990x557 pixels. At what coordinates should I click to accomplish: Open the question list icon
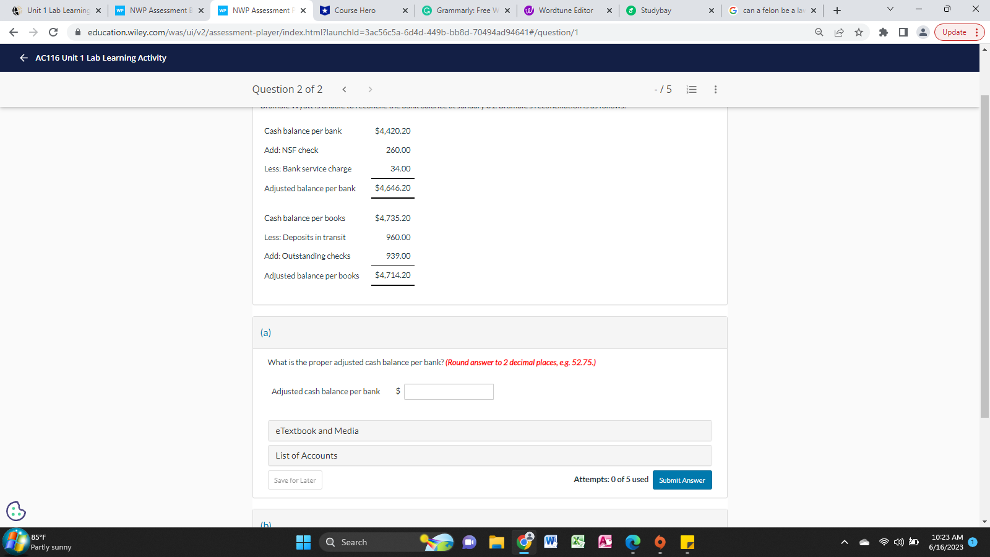692,89
